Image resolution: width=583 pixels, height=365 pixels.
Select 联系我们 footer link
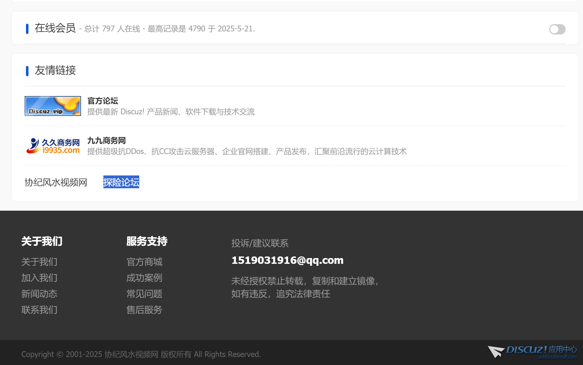tap(39, 310)
